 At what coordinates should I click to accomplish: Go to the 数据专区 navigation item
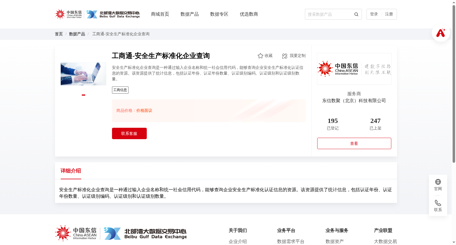(x=219, y=14)
